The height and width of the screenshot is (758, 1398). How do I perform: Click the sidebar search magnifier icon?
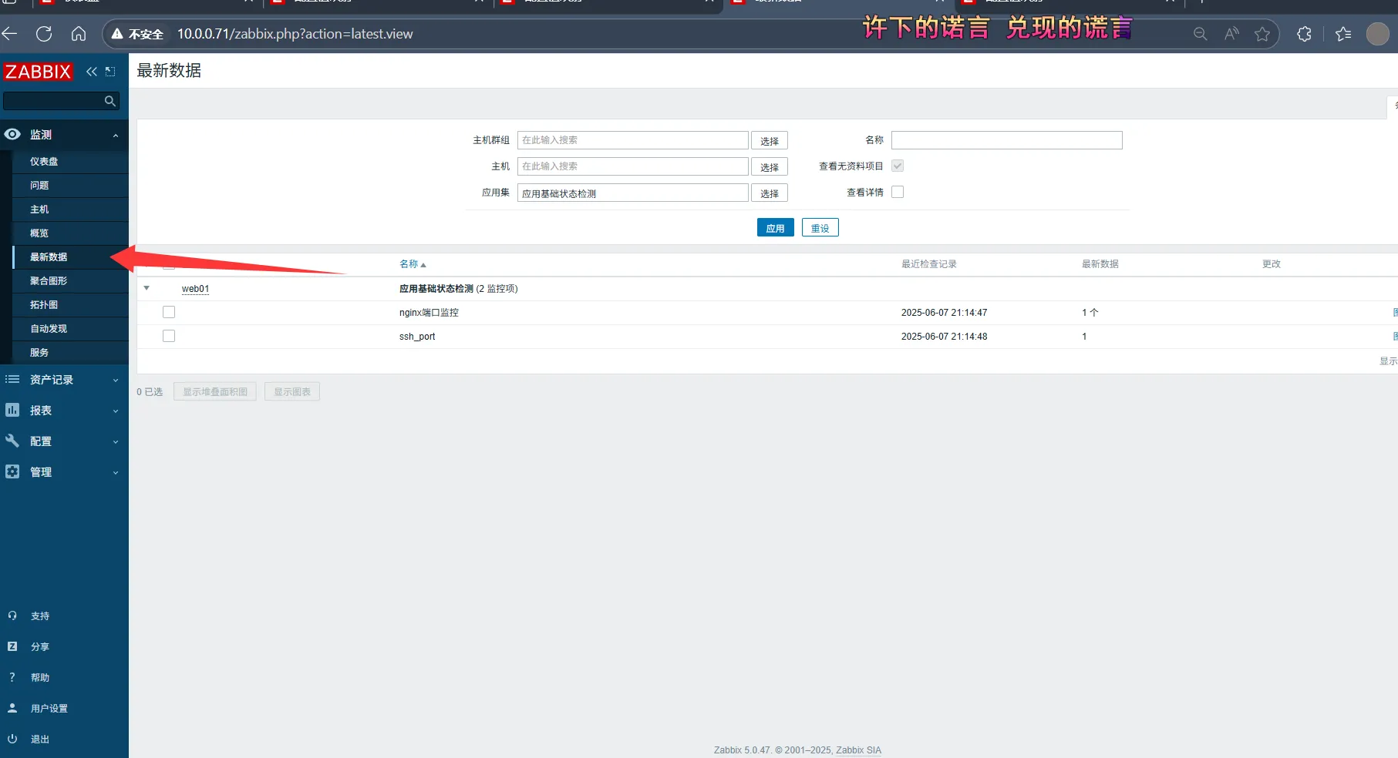pyautogui.click(x=109, y=101)
